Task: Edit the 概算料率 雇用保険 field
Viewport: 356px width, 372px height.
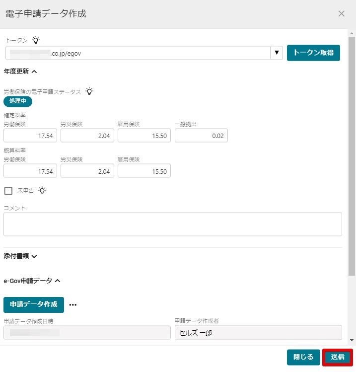Action: tap(144, 171)
